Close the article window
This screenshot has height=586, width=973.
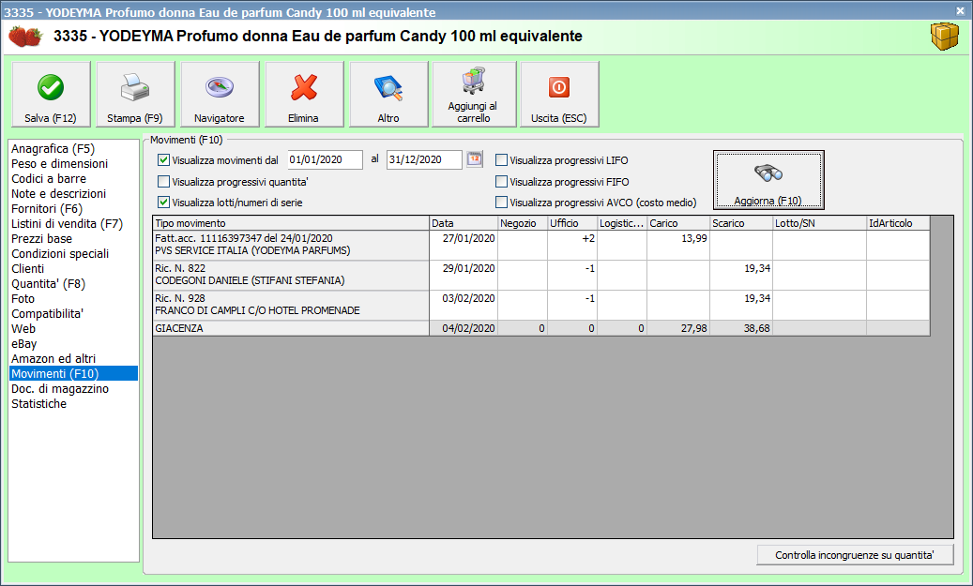point(960,11)
